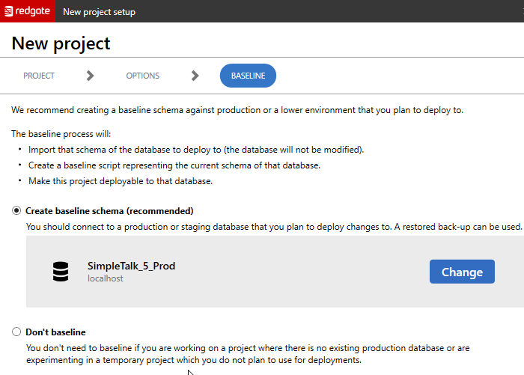Go back to the PROJECT step
The image size is (524, 375).
click(x=39, y=76)
